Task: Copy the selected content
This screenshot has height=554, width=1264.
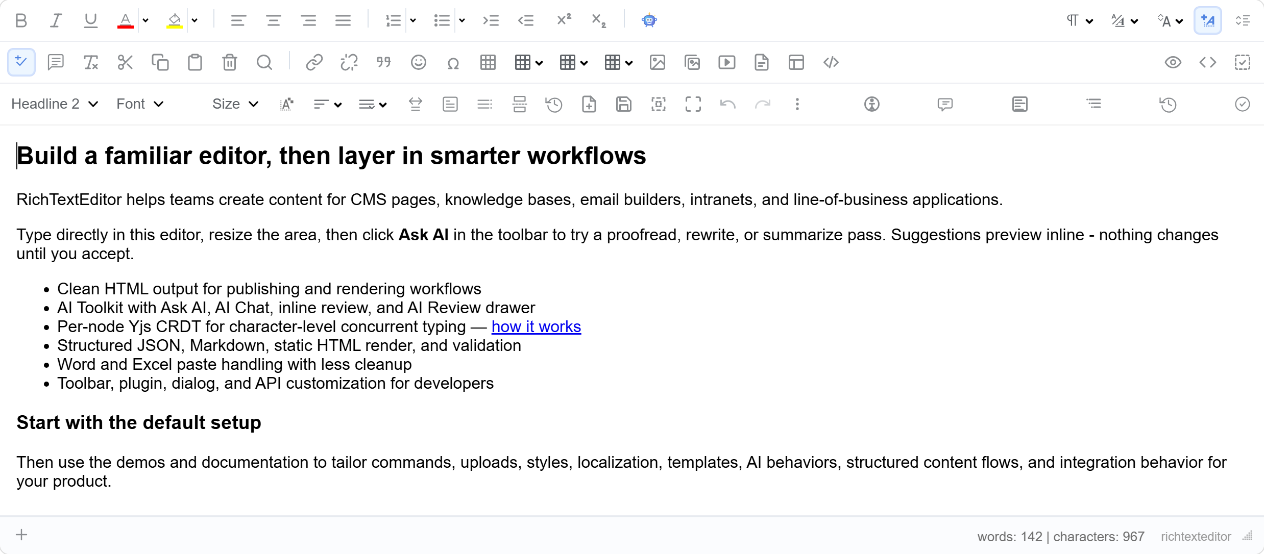Action: [160, 62]
